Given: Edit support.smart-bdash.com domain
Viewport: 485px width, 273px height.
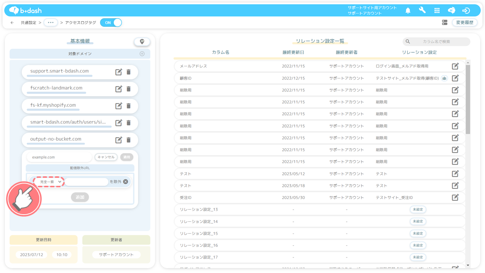Looking at the screenshot, I should (x=119, y=72).
